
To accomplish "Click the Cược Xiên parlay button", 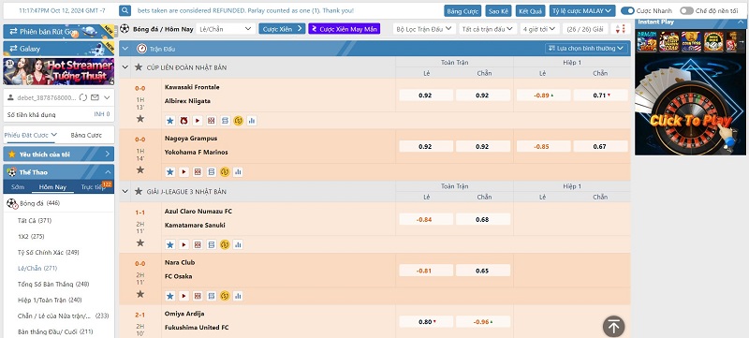I will tap(282, 29).
